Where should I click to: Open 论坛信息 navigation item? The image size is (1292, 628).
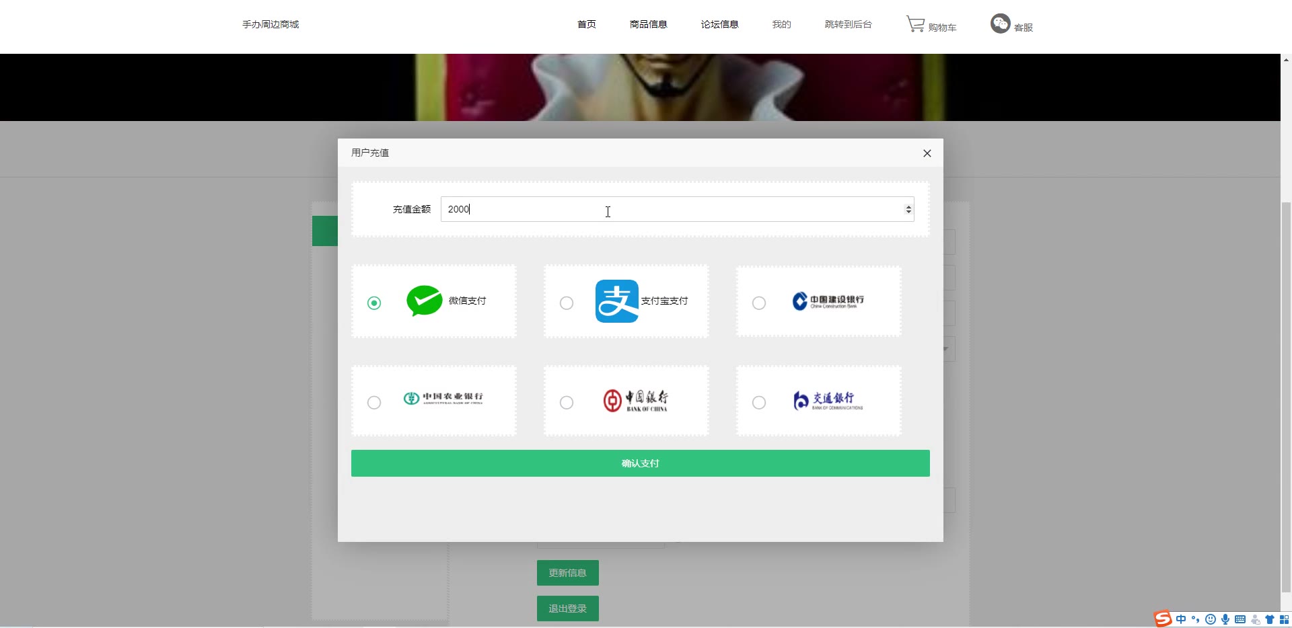pos(720,24)
